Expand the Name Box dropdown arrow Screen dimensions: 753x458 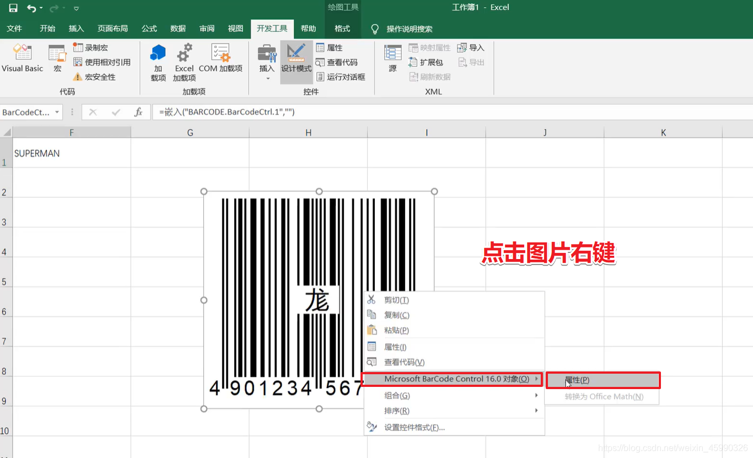(57, 112)
